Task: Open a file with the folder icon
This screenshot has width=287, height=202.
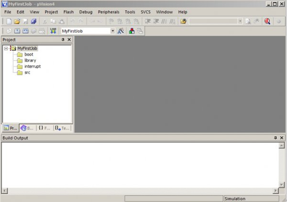Action: (x=17, y=21)
